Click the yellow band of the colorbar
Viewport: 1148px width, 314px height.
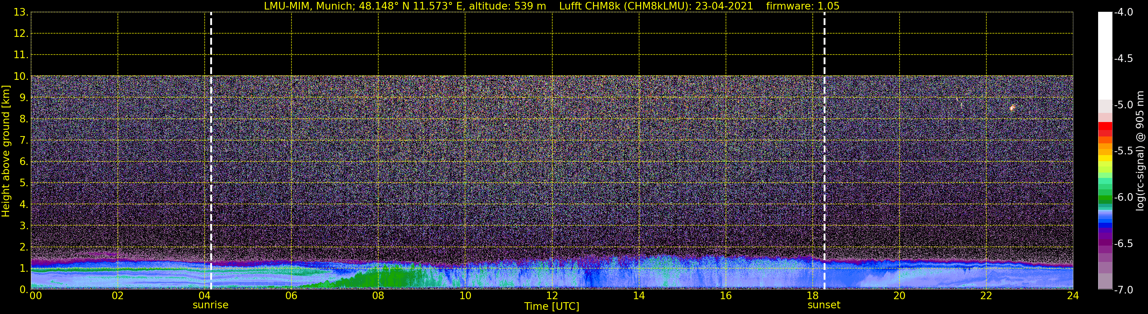[1105, 159]
